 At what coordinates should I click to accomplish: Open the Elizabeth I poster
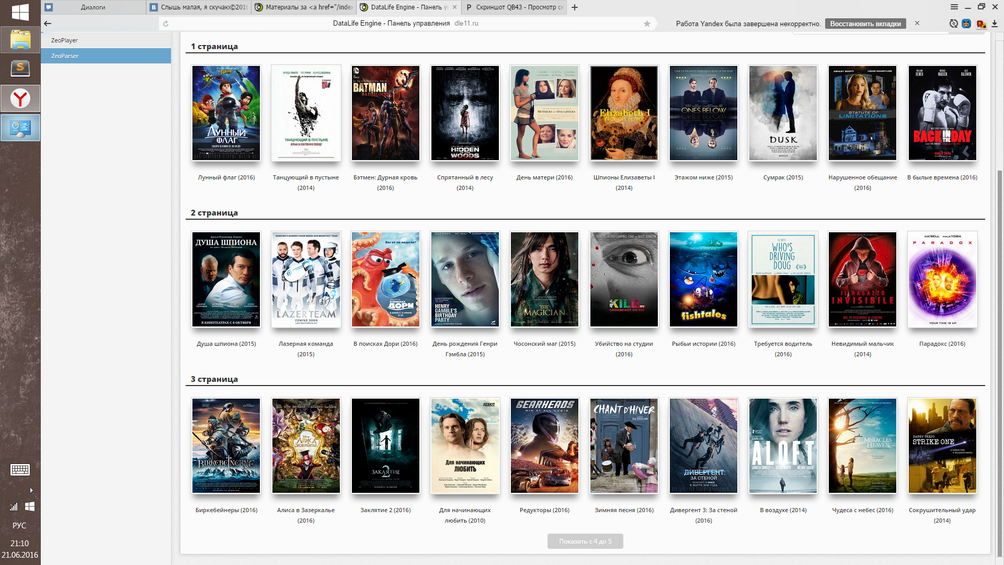(x=624, y=113)
